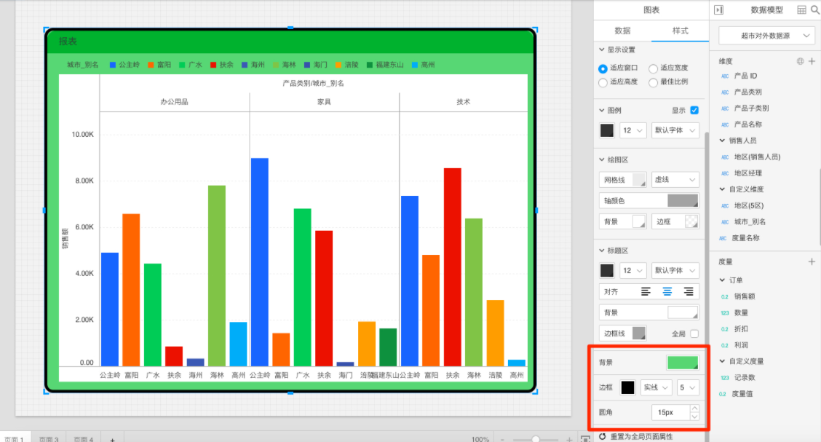Switch to the 页面 3 page tab
Screen dimensions: 821x442
point(49,439)
